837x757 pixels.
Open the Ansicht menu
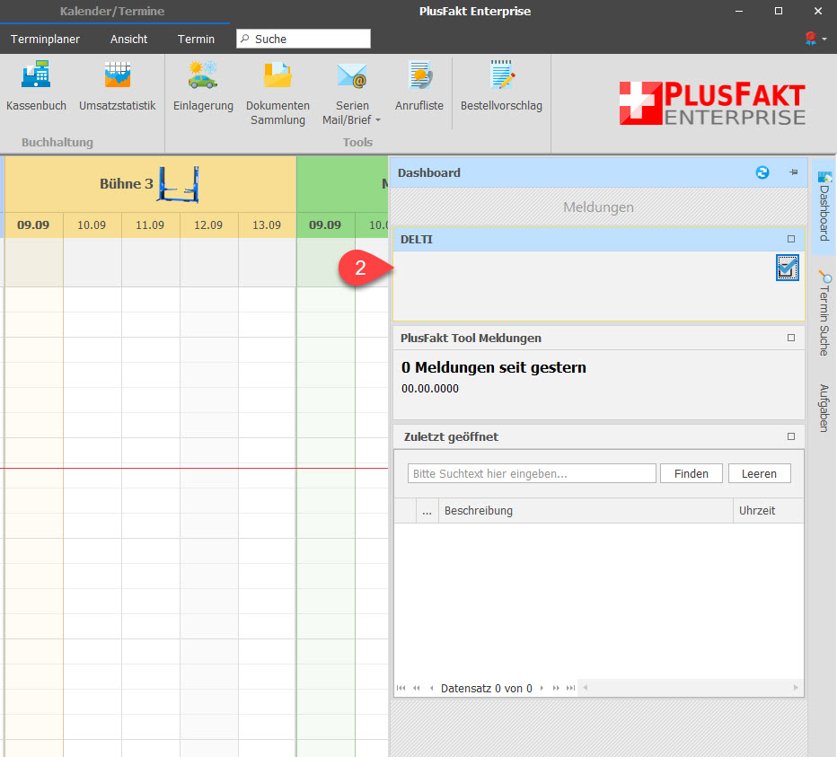click(x=128, y=39)
